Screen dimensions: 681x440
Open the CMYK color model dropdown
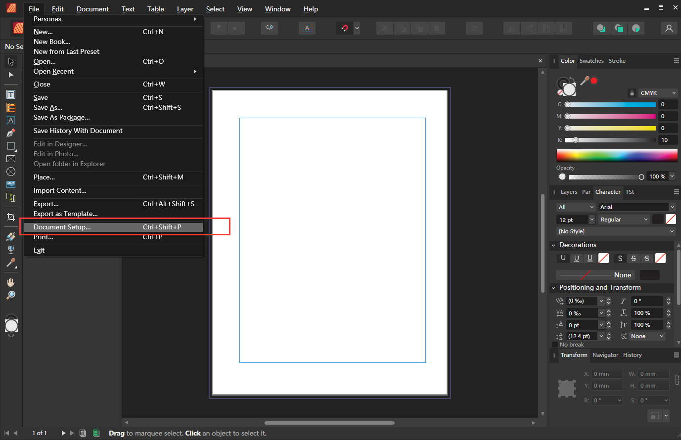click(658, 93)
